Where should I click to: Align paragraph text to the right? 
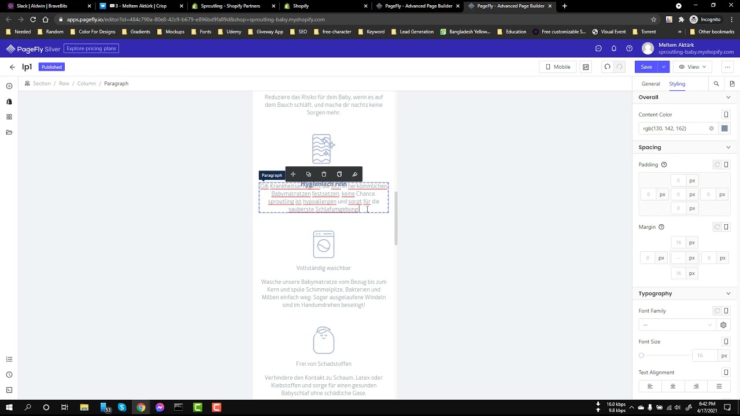pos(696,386)
